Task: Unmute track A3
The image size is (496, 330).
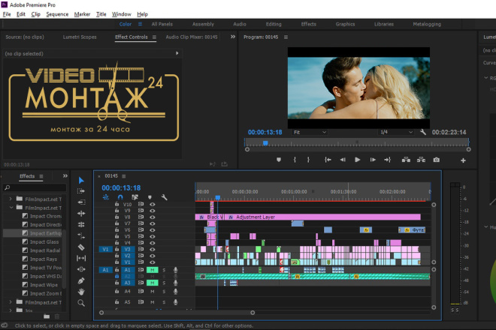Action: point(152,283)
